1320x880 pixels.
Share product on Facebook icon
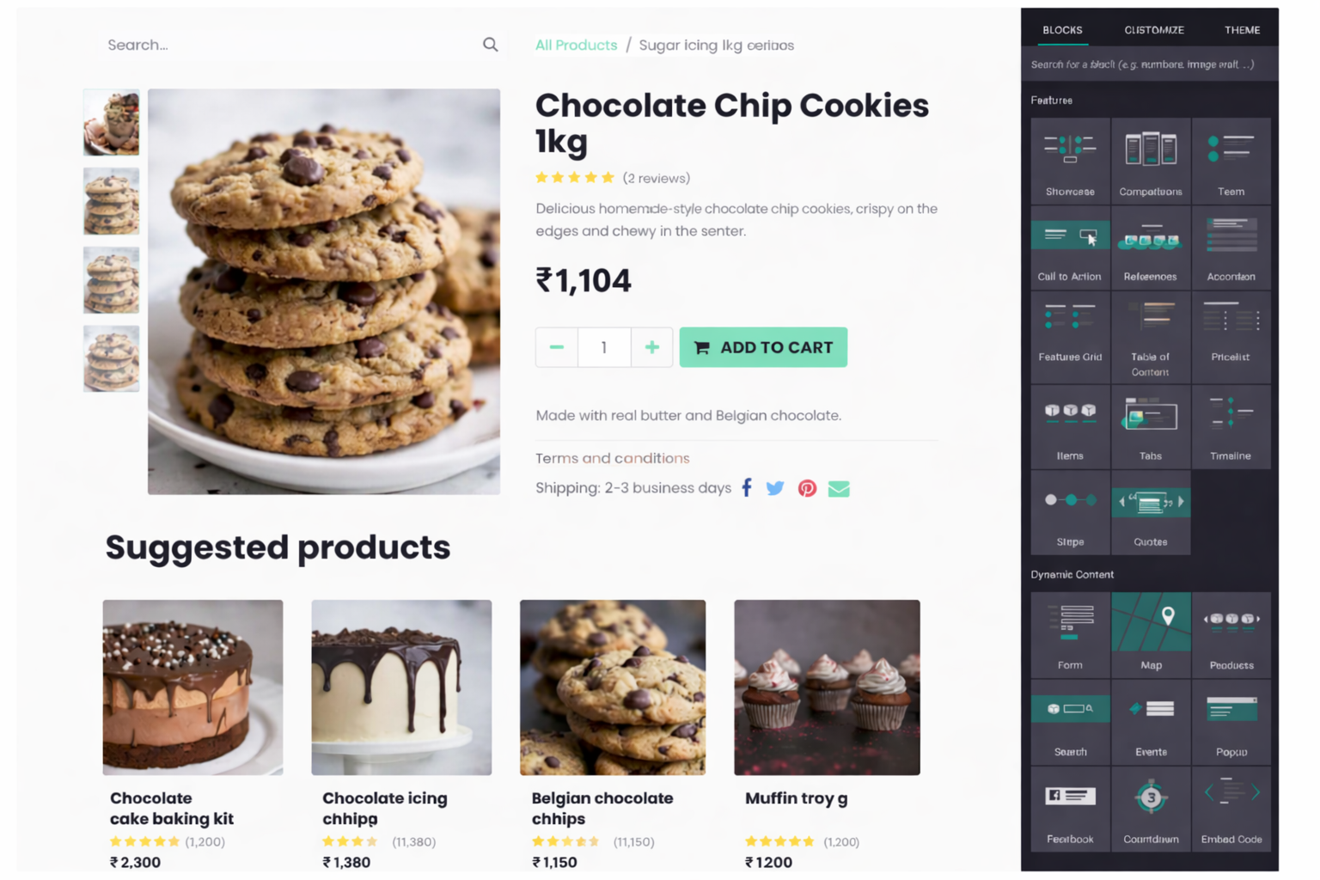747,488
